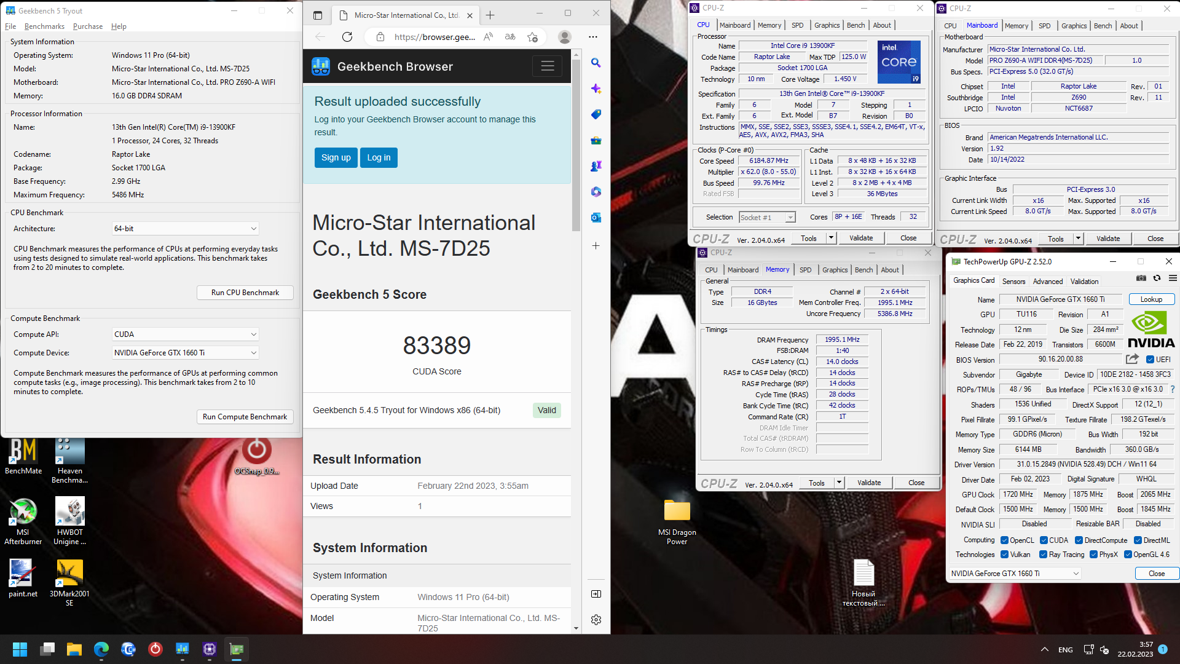Screen dimensions: 1180x664
Task: Toggle the UEFI checkbox in GPU-Z
Action: coord(1150,360)
